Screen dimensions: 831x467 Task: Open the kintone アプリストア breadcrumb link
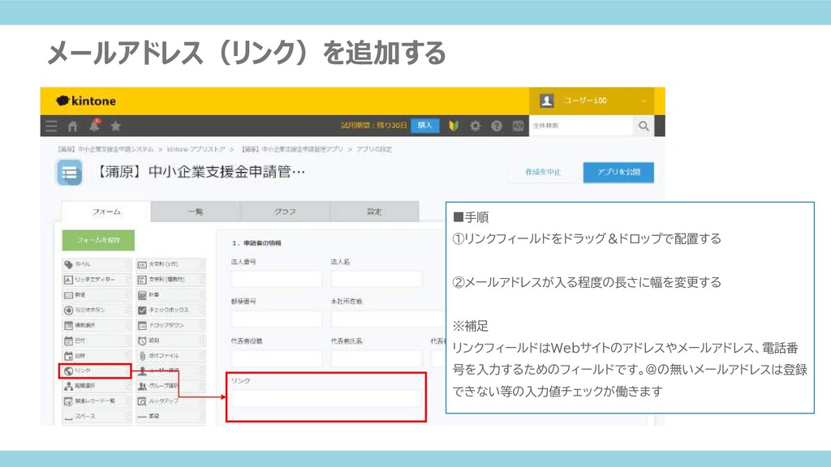(x=196, y=149)
